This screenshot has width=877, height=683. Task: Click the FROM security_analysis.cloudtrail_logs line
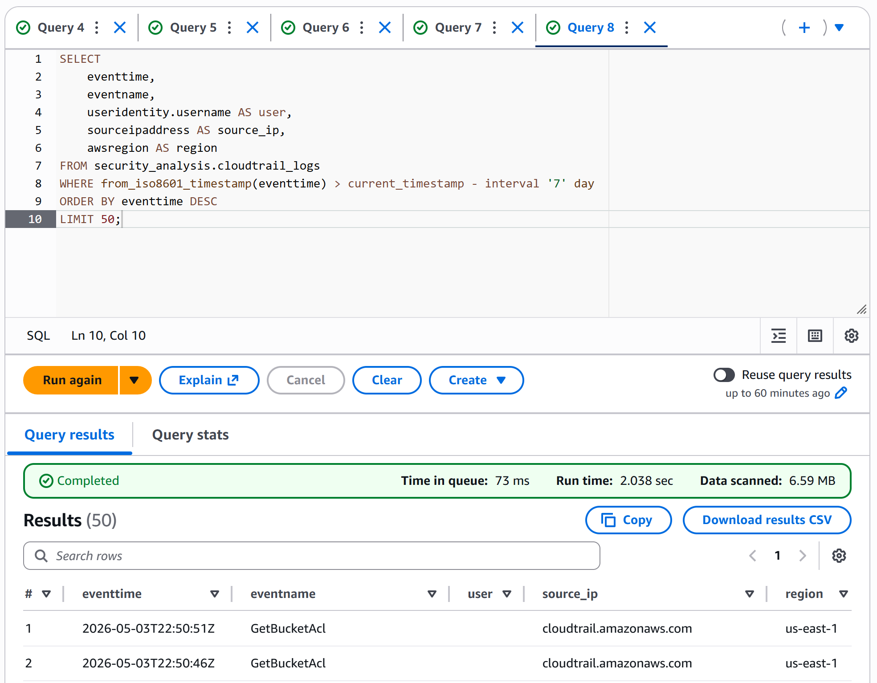[x=190, y=166]
